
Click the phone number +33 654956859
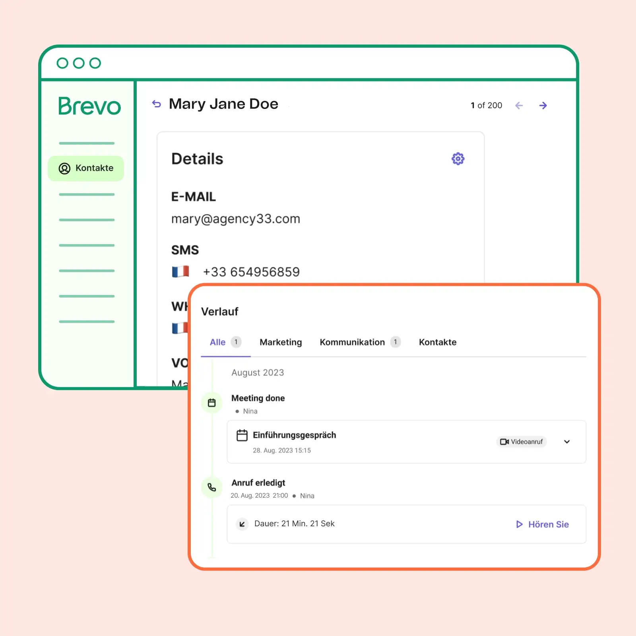tap(251, 272)
